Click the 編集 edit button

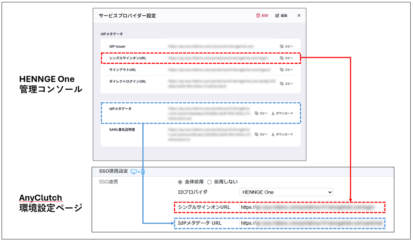tap(281, 16)
